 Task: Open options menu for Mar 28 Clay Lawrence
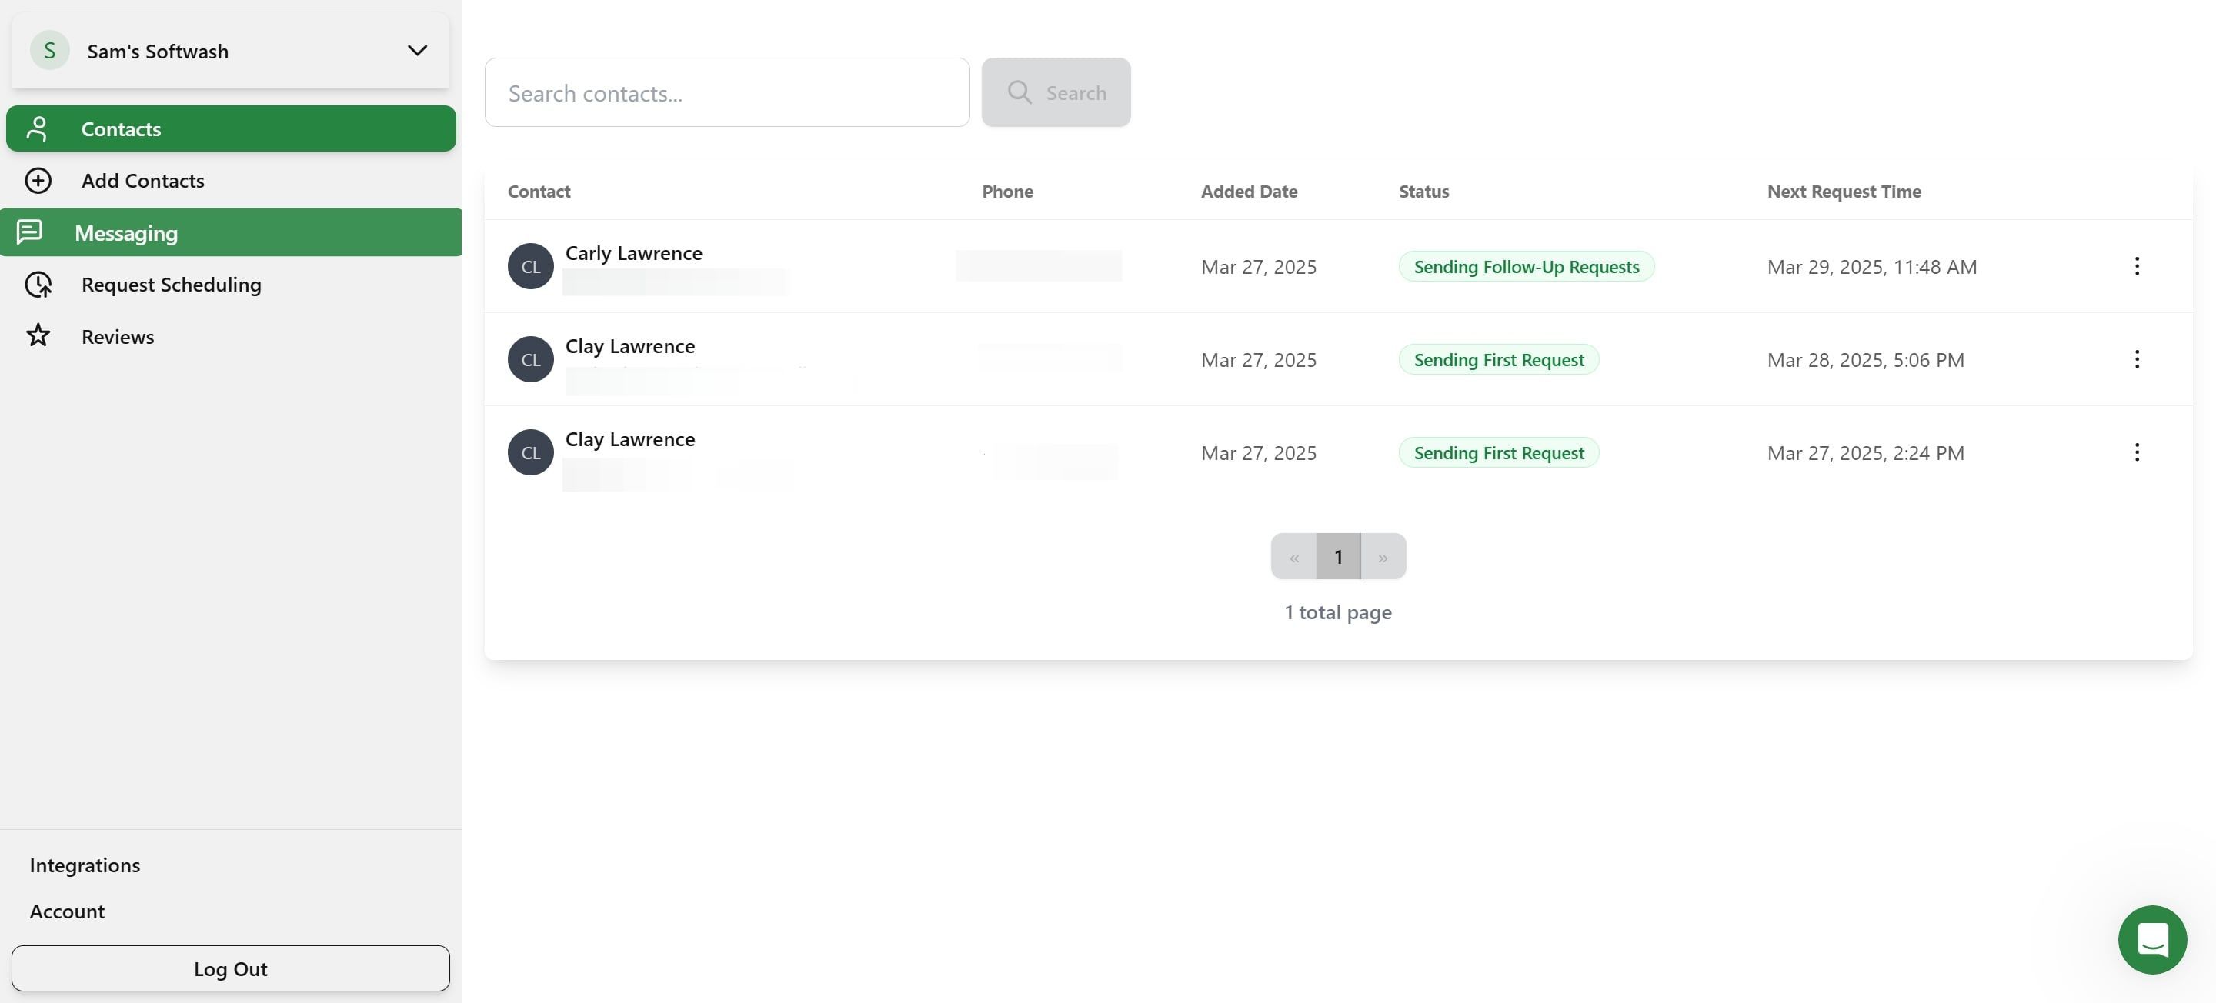(x=2136, y=359)
